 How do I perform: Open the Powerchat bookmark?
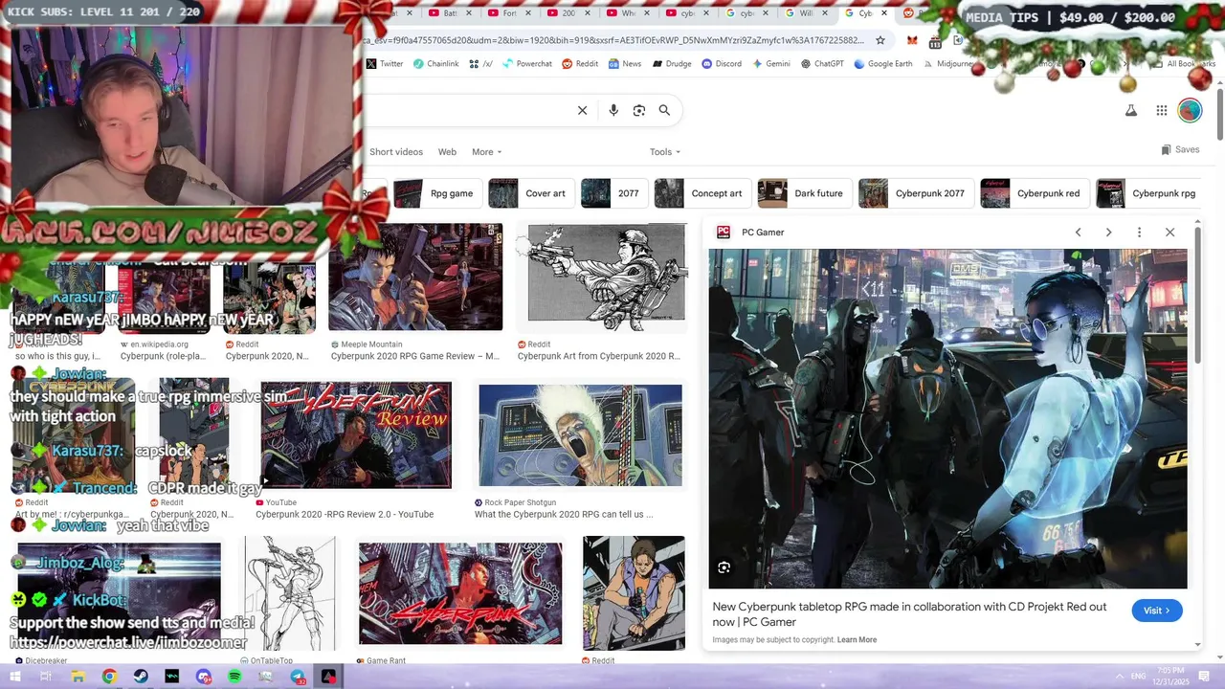[527, 64]
